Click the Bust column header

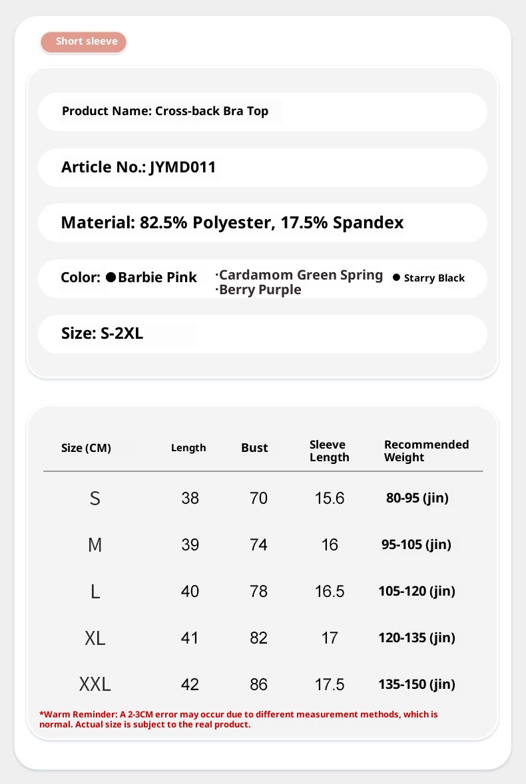coord(254,448)
